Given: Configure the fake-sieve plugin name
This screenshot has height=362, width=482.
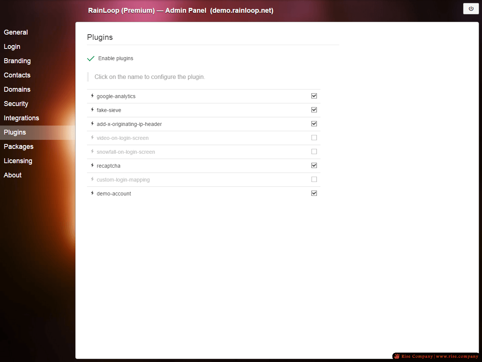Looking at the screenshot, I should (109, 110).
